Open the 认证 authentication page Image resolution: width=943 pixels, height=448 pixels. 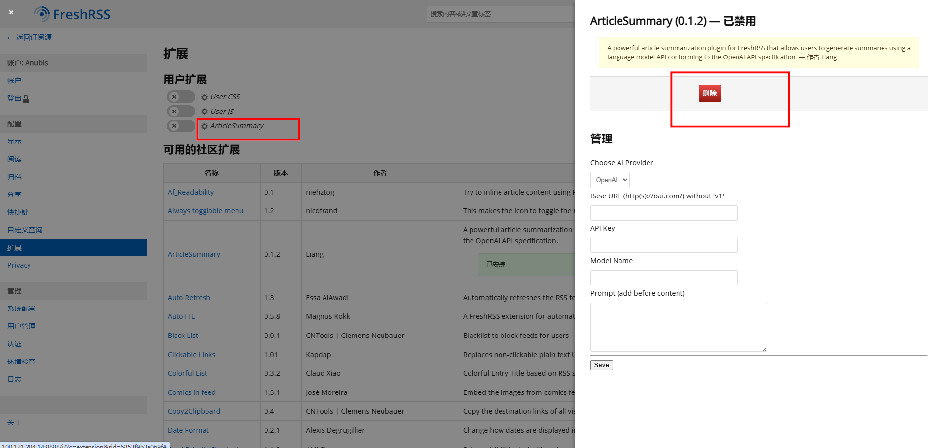click(x=14, y=344)
